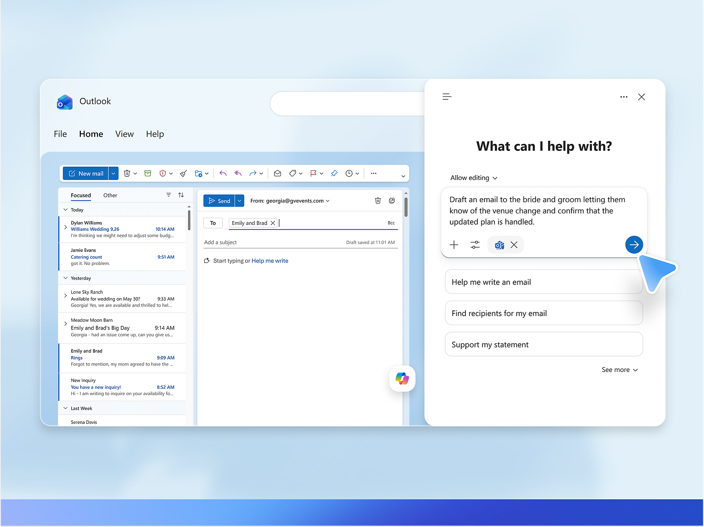
Task: Open the floating Copilot icon in the compose pane
Action: pos(402,379)
